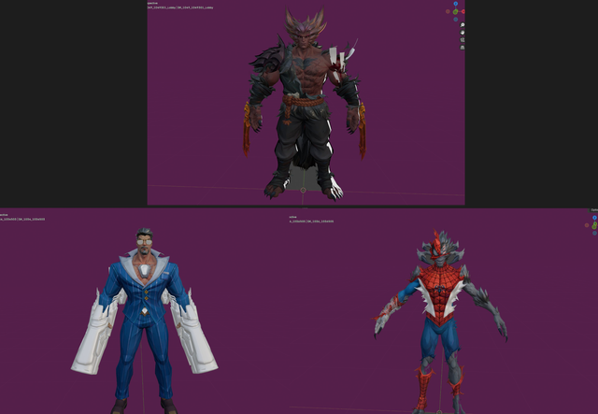
Task: Select the red spider monster character model
Action: pyautogui.click(x=440, y=321)
